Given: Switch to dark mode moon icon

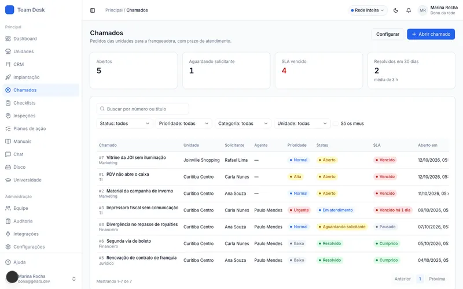Looking at the screenshot, I should 396,10.
